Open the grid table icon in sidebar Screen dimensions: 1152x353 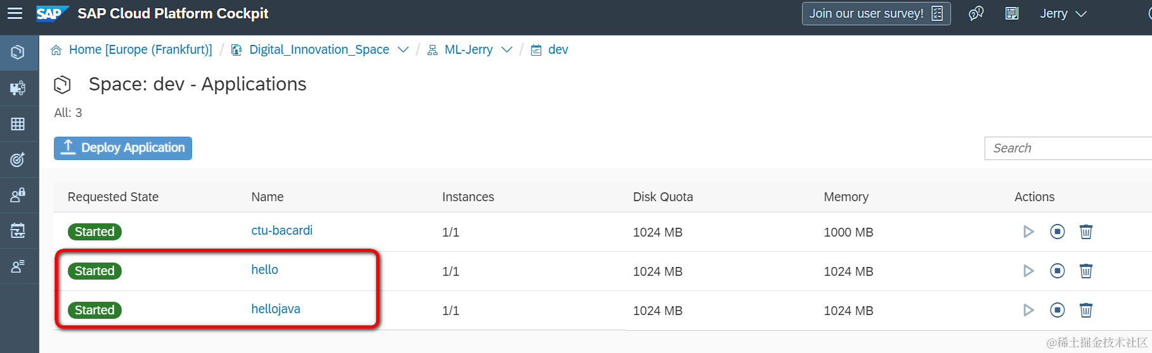(x=18, y=124)
